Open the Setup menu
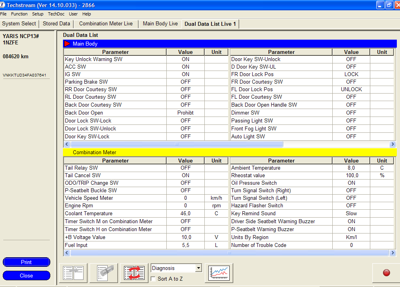This screenshot has height=287, width=400. click(38, 14)
